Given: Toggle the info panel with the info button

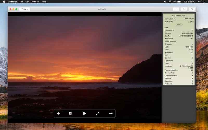Looking at the screenshot, I should coord(192,9).
